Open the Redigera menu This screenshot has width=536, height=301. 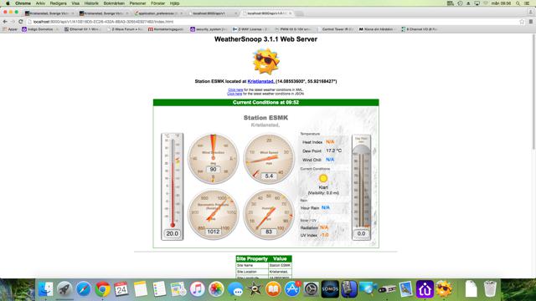[x=58, y=3]
